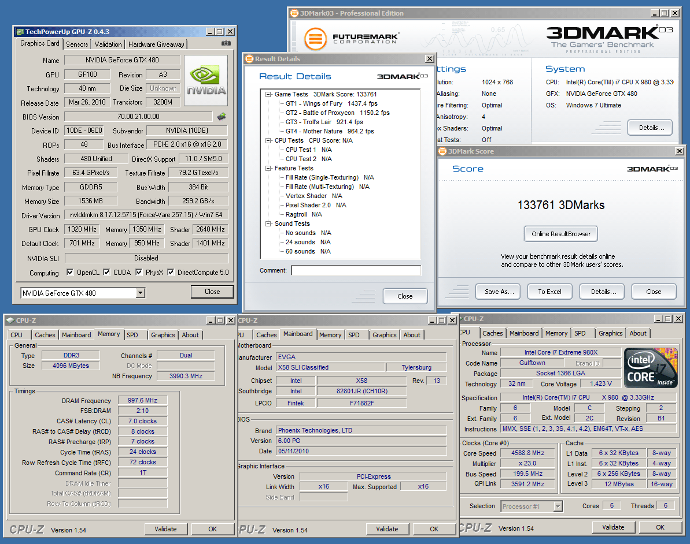690x544 pixels.
Task: Click the TechPowerUp GPU-Z title bar icon
Action: [20, 32]
